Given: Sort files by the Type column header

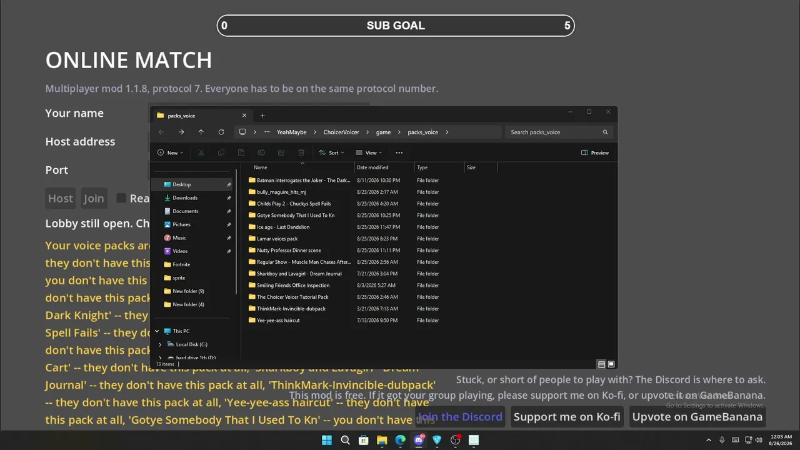Looking at the screenshot, I should point(439,167).
